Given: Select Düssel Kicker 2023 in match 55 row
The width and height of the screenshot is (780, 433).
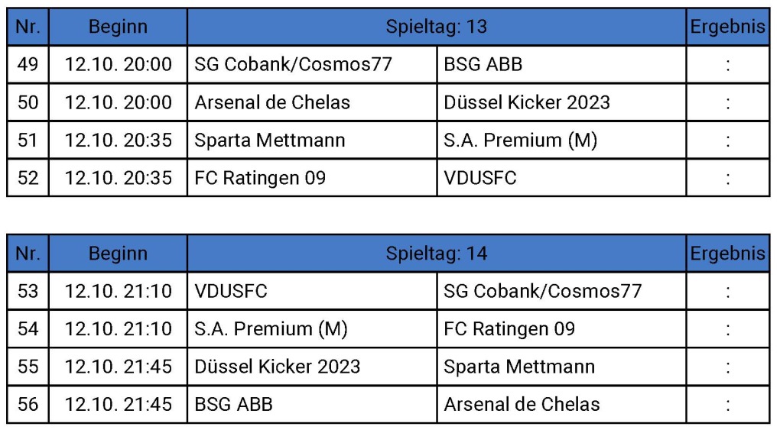Looking at the screenshot, I should tap(278, 367).
